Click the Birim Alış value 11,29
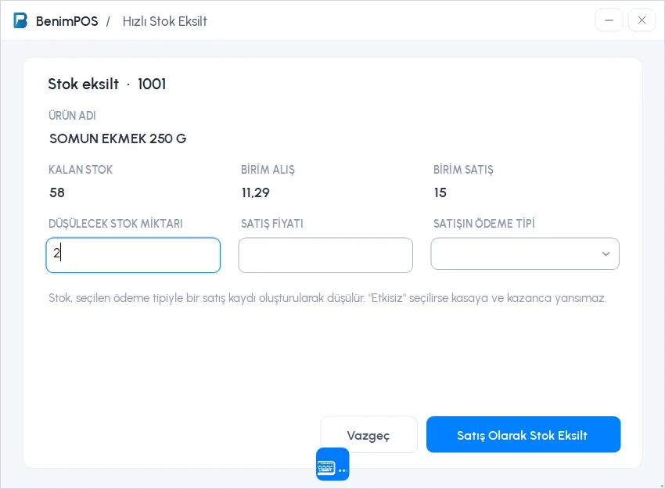665x489 pixels. point(255,192)
